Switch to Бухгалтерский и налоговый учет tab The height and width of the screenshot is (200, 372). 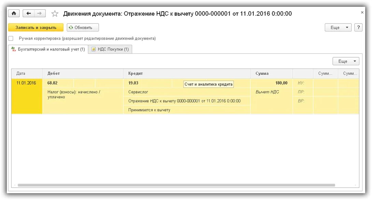pos(48,49)
